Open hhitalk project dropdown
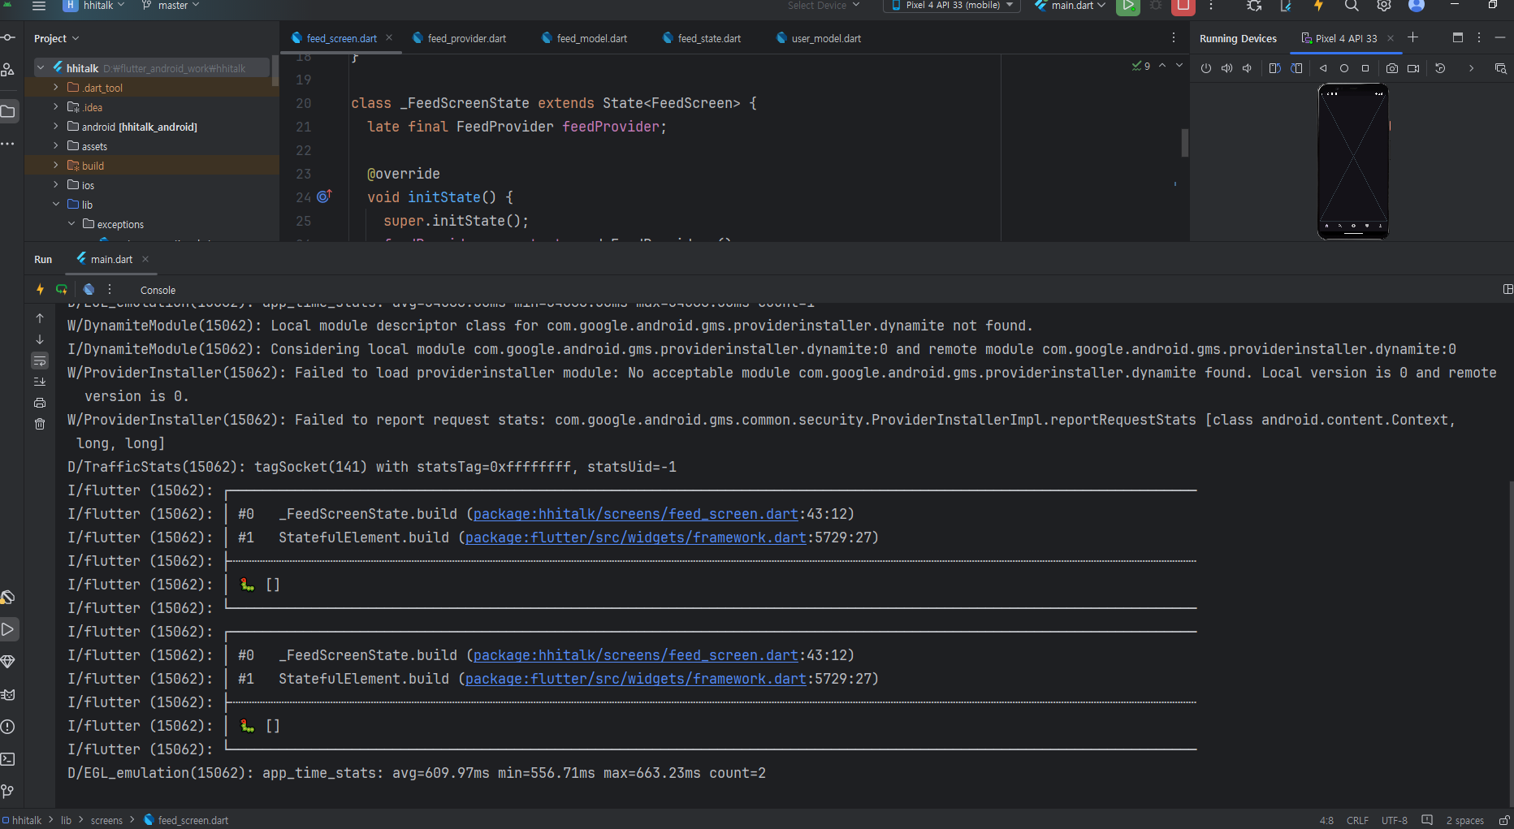Image resolution: width=1514 pixels, height=829 pixels. (93, 6)
